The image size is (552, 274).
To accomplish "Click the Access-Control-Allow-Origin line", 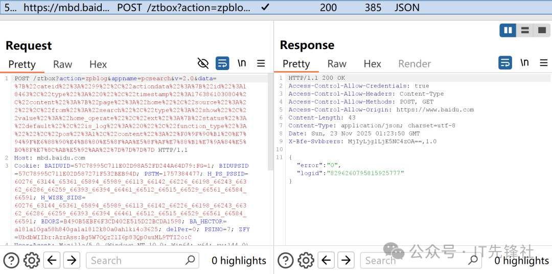I will pyautogui.click(x=381, y=109).
